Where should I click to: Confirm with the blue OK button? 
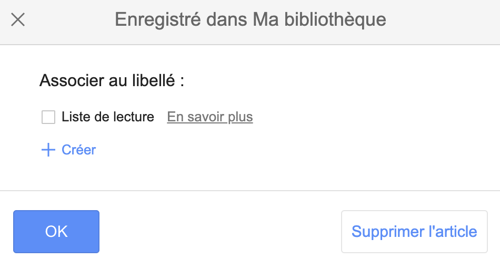[x=56, y=232]
